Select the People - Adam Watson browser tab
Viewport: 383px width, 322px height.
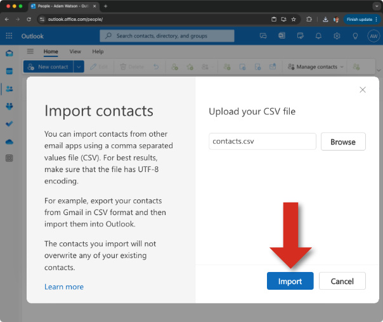(x=63, y=6)
